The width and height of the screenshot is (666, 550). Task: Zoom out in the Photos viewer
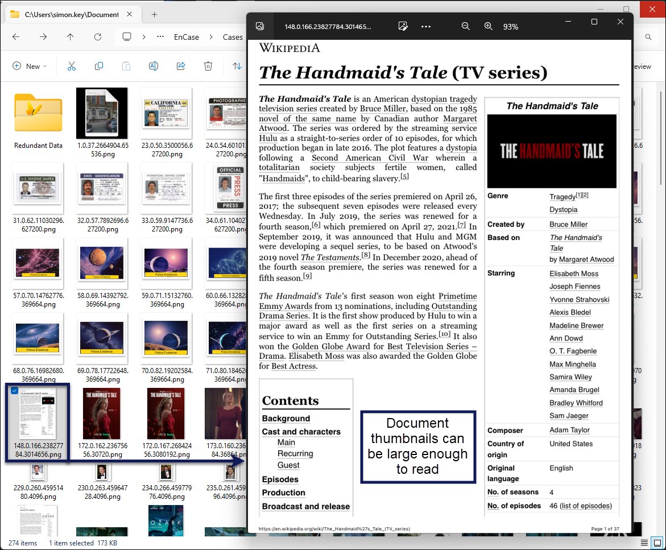(466, 26)
